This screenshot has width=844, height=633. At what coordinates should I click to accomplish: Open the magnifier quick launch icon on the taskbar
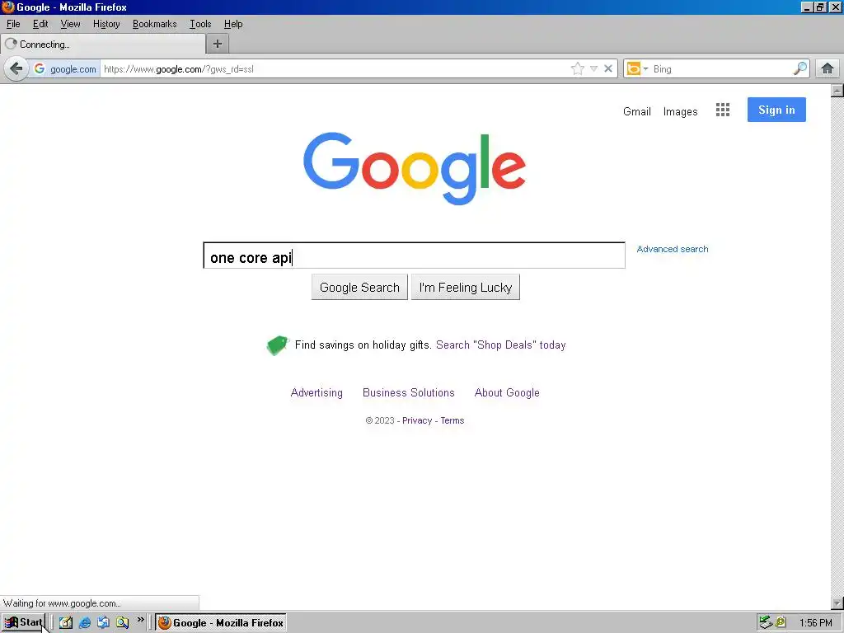[x=122, y=623]
